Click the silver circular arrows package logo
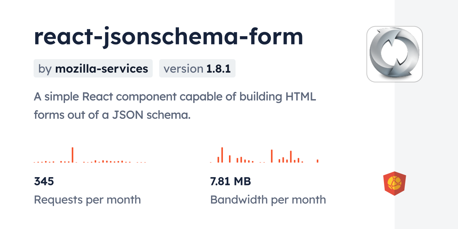 (394, 54)
